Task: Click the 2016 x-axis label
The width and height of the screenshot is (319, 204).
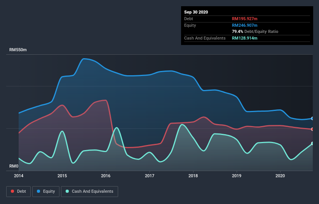Action: (106, 176)
